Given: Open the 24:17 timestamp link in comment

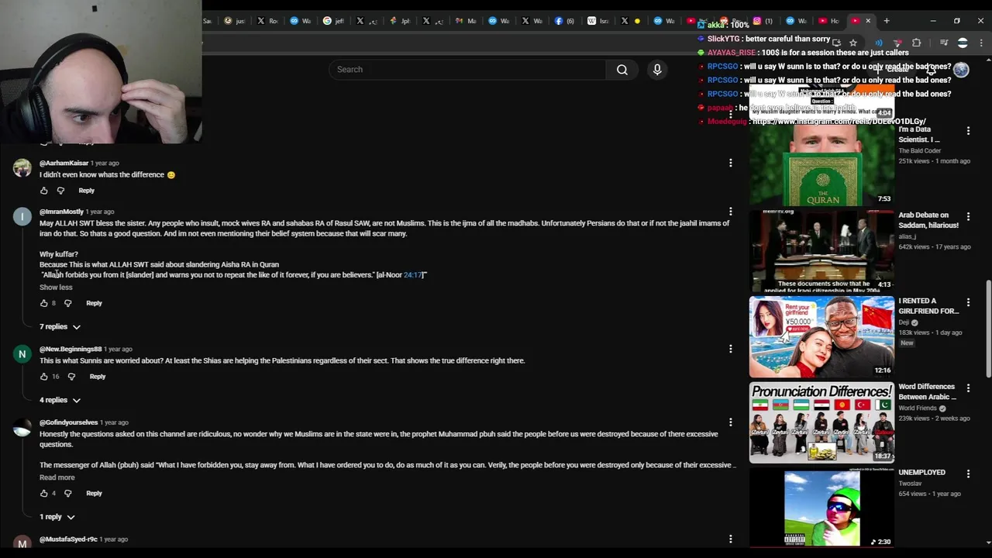Looking at the screenshot, I should click(x=412, y=275).
